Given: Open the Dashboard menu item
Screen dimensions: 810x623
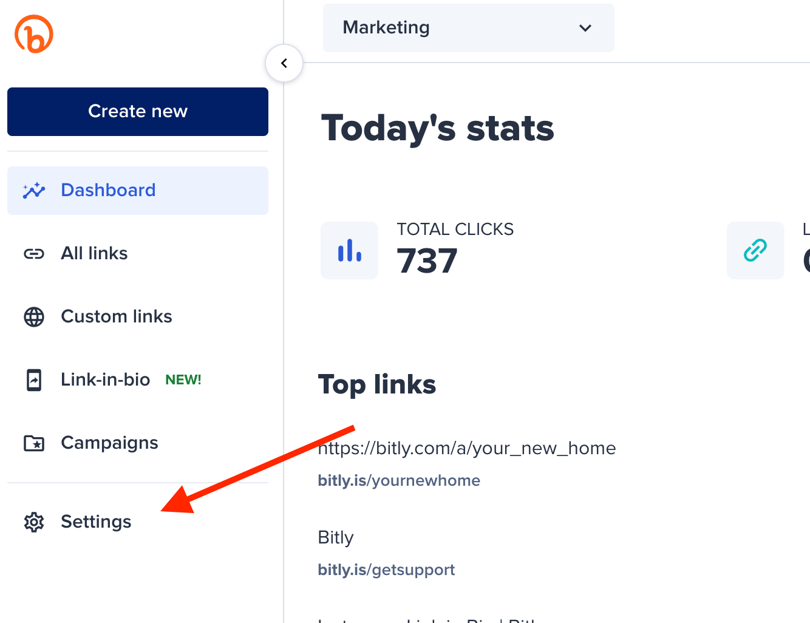Looking at the screenshot, I should tap(138, 191).
